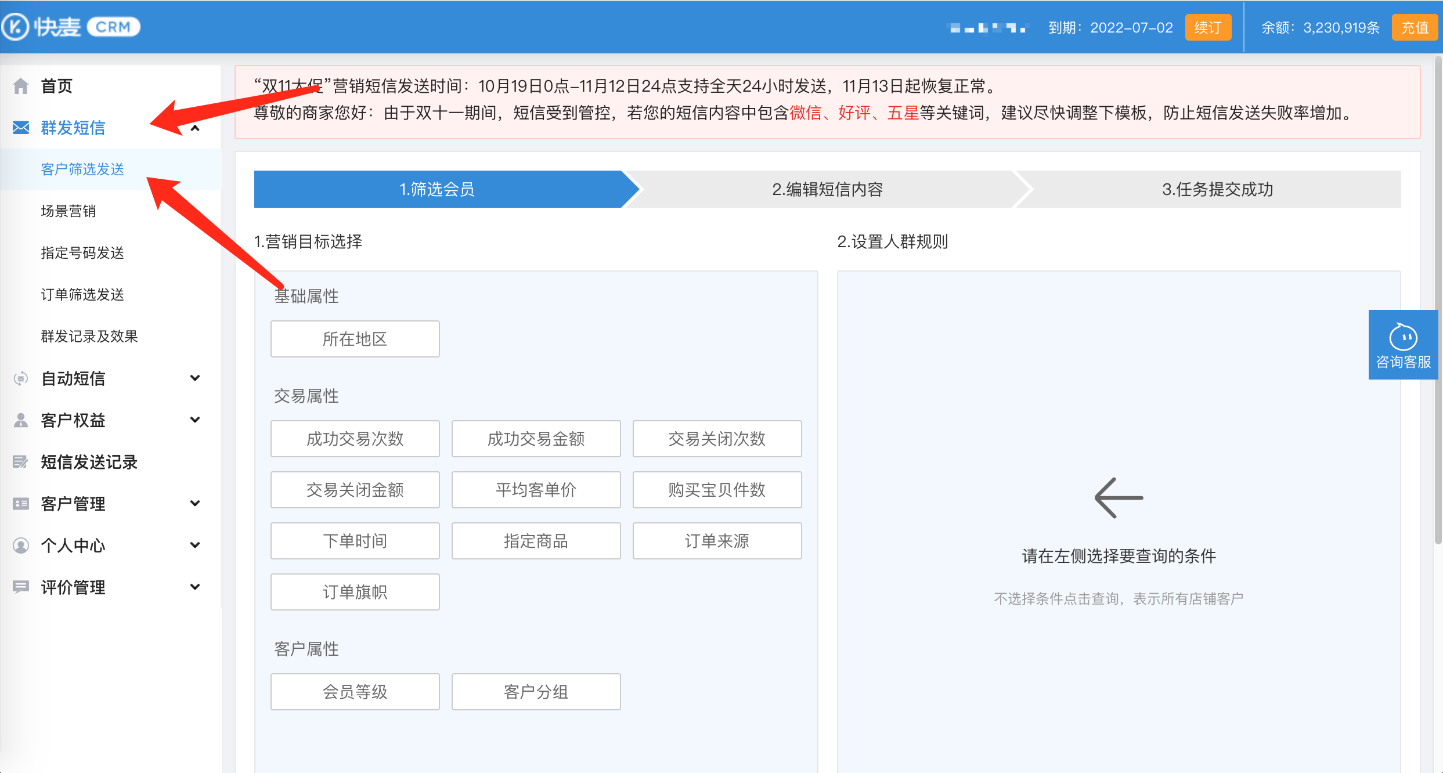This screenshot has width=1443, height=773.
Task: Expand the 个人中心 menu chevron
Action: [x=195, y=546]
